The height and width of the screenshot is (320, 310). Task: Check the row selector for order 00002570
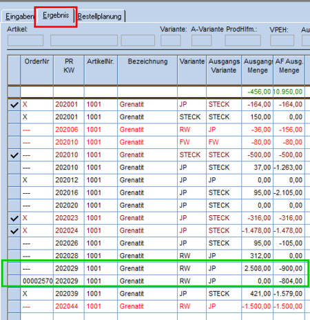coord(14,281)
